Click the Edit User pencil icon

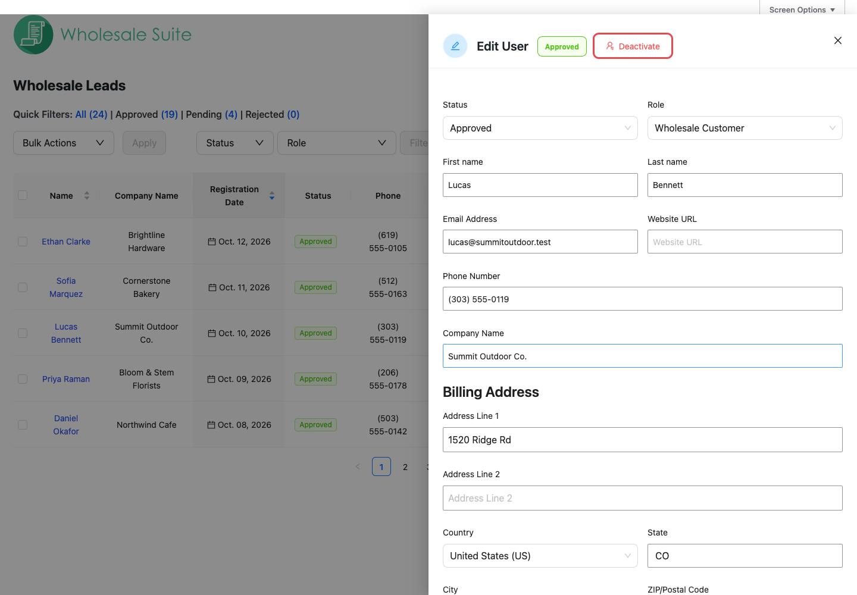point(455,46)
